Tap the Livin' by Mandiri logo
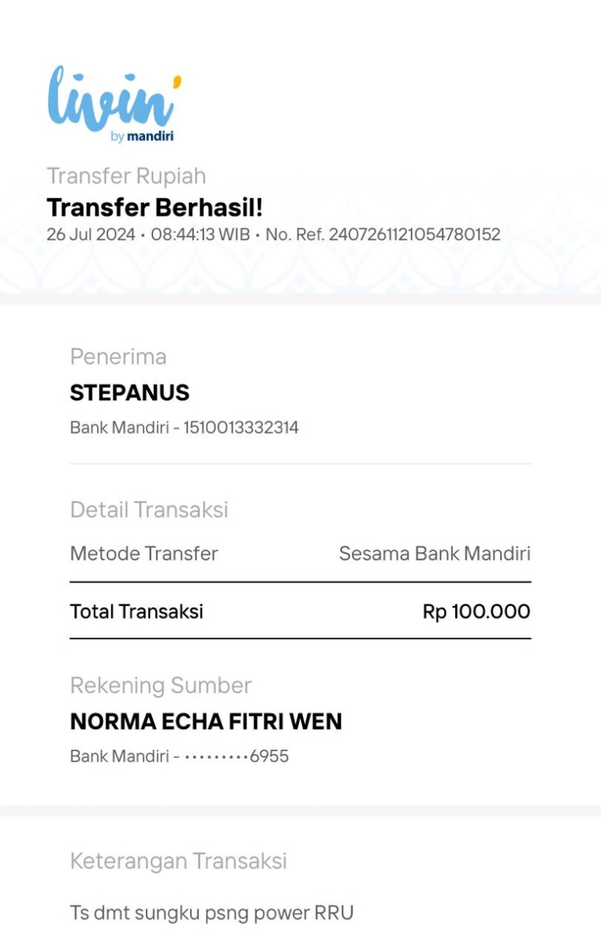The width and height of the screenshot is (601, 947). 114,104
